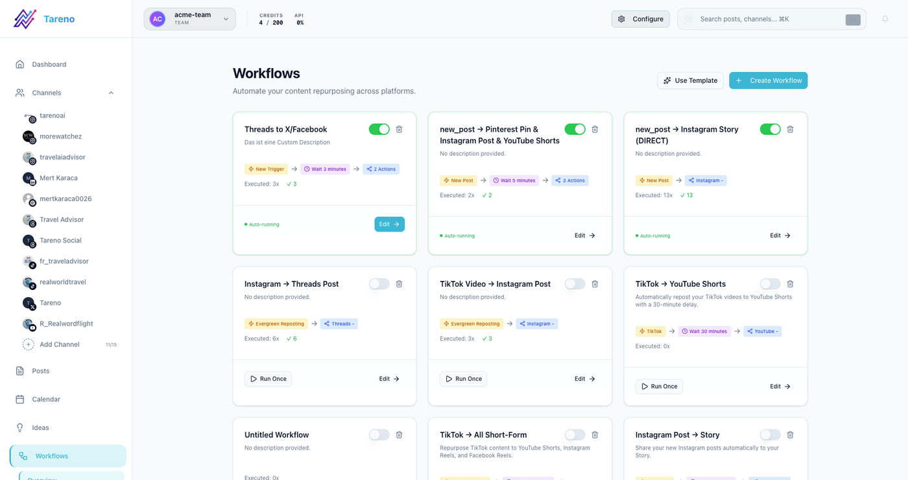Select mertkaraca0026 channel
Image resolution: width=908 pixels, height=480 pixels.
[x=66, y=198]
